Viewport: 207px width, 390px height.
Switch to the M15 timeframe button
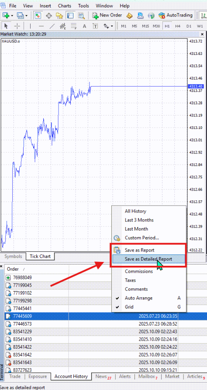coord(145,26)
